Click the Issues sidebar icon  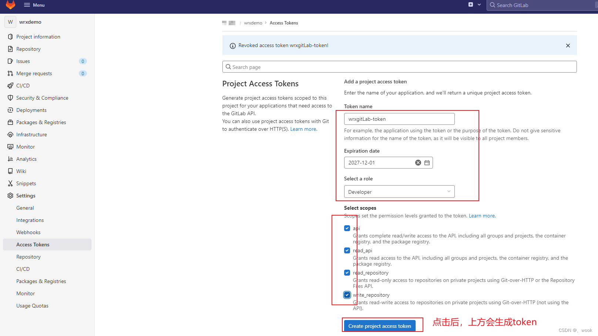click(10, 61)
